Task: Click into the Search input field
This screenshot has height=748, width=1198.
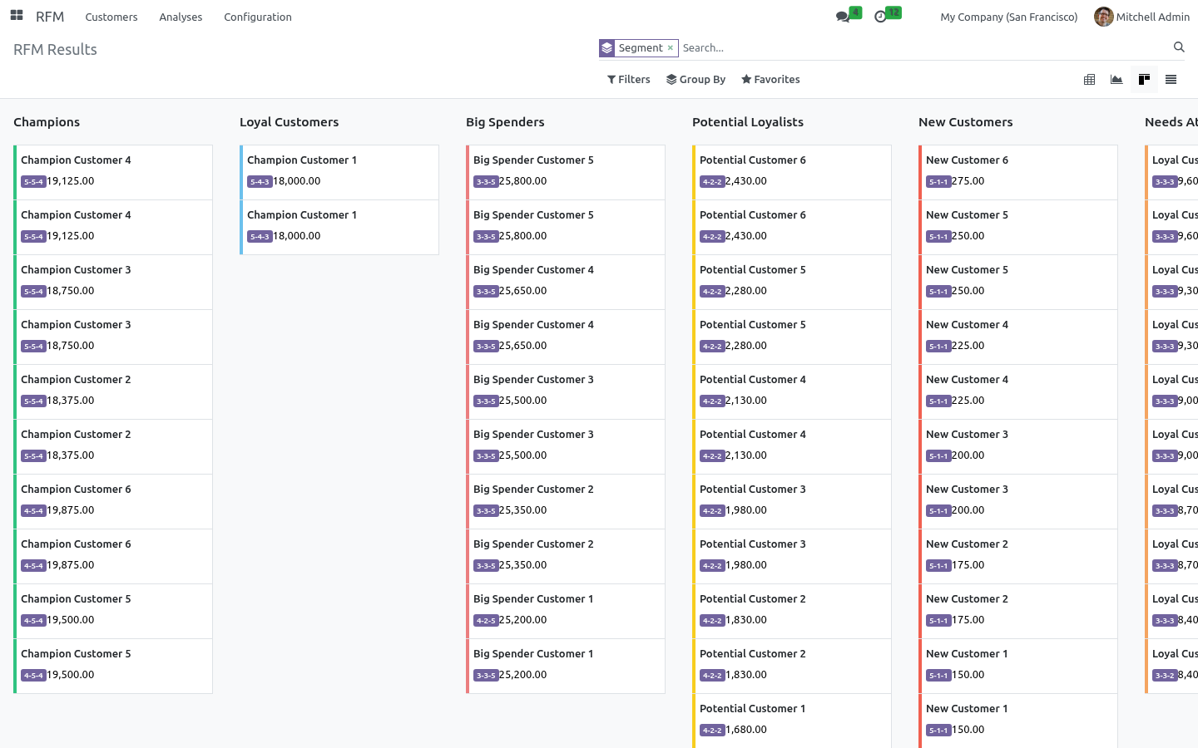Action: click(923, 48)
